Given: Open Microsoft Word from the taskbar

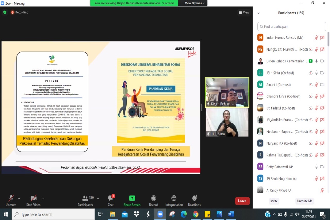Looking at the screenshot, I should 231,214.
